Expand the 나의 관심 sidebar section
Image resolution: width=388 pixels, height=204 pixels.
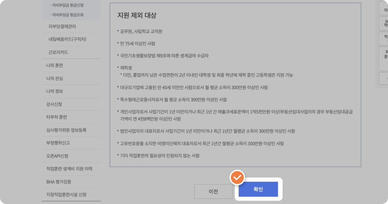(x=55, y=78)
